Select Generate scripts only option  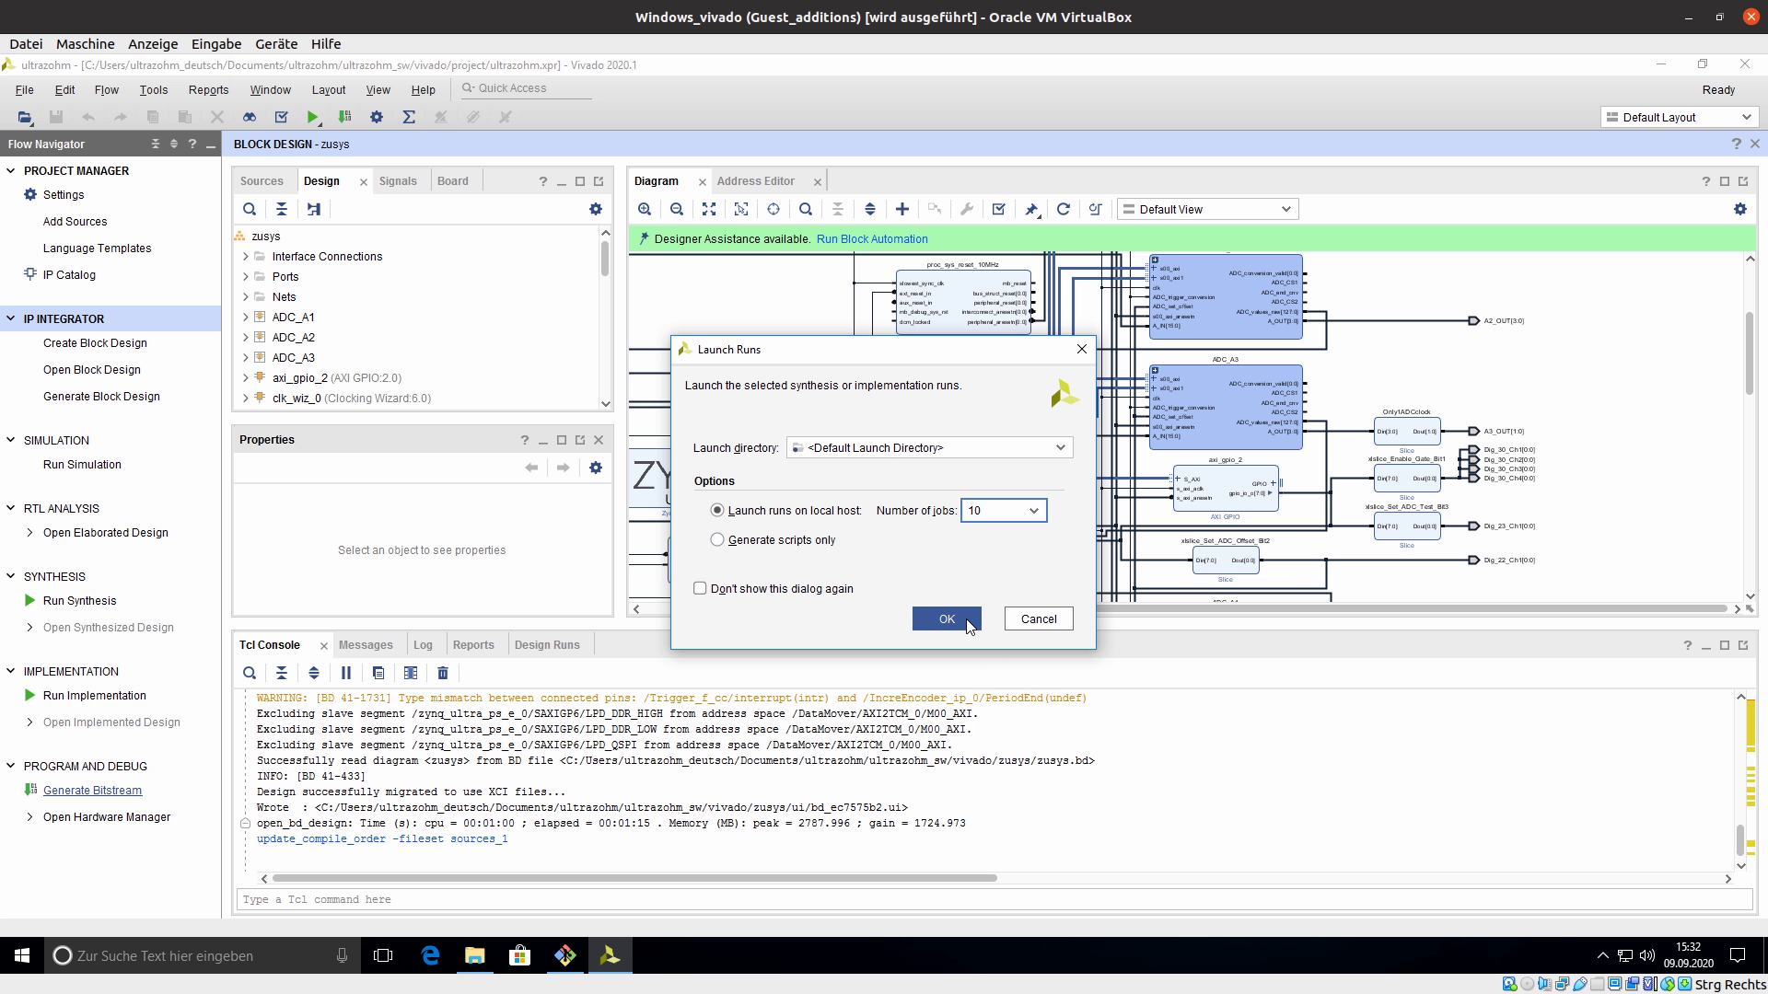(x=717, y=540)
